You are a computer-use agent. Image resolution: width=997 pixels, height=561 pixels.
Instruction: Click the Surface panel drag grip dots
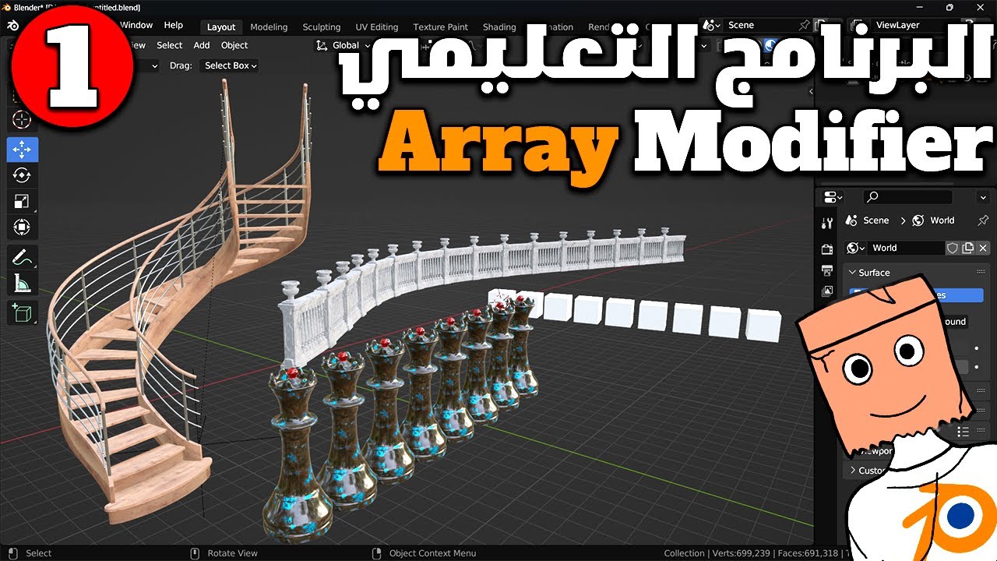pyautogui.click(x=981, y=273)
